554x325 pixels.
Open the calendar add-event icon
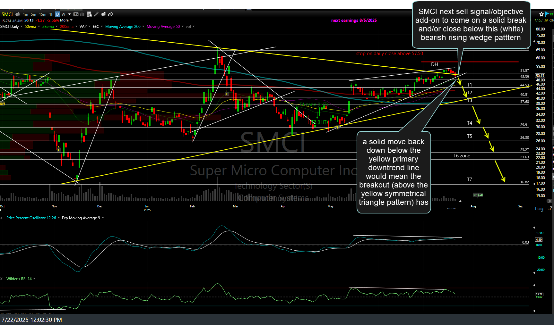(89, 14)
